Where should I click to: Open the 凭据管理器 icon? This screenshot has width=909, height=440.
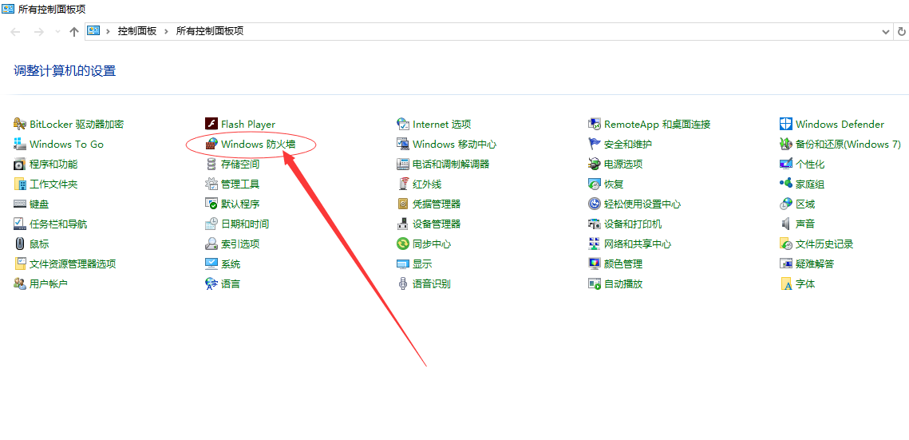403,204
